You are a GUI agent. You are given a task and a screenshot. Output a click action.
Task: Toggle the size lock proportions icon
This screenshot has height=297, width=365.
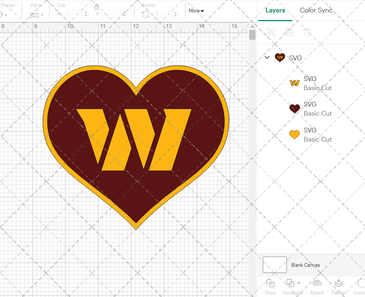[x=97, y=7]
